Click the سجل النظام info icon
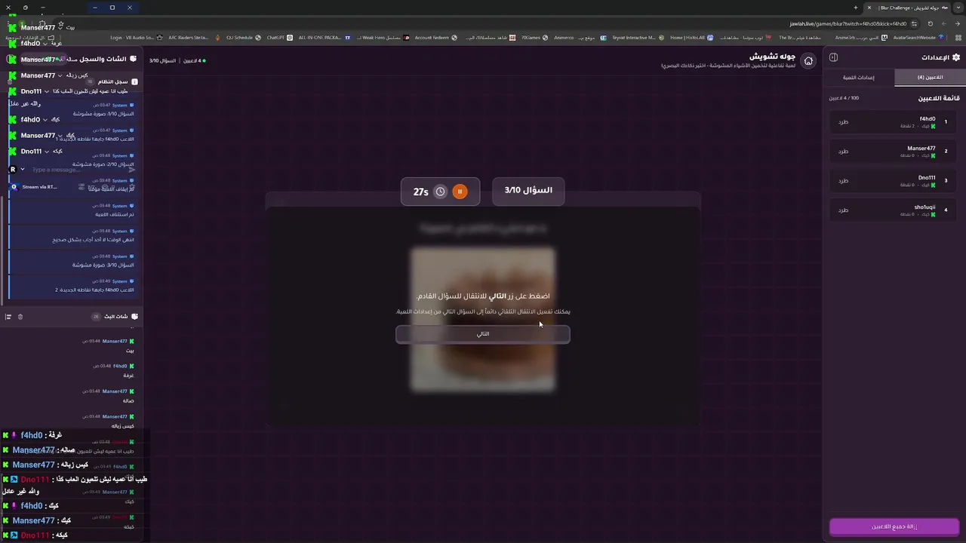This screenshot has height=543, width=966. coord(134,81)
